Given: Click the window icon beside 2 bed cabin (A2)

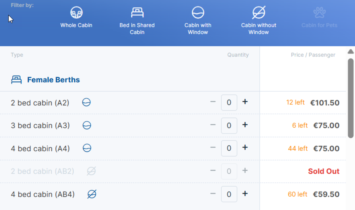Looking at the screenshot, I should tap(86, 102).
